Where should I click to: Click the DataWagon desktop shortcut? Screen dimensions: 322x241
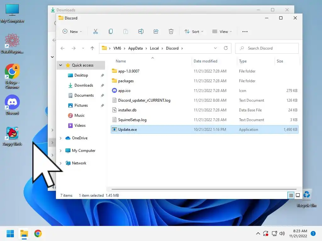[x=12, y=43]
